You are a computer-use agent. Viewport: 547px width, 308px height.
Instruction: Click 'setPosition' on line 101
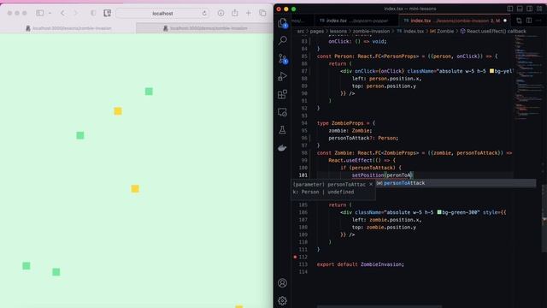pyautogui.click(x=368, y=175)
